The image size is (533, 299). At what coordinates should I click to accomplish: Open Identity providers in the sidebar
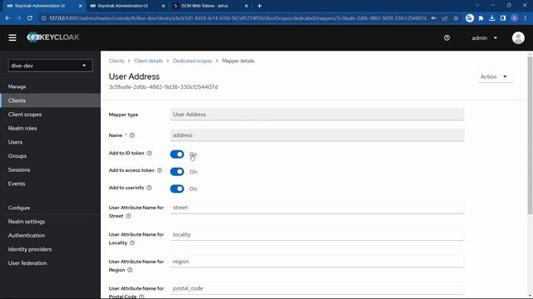coord(50,249)
